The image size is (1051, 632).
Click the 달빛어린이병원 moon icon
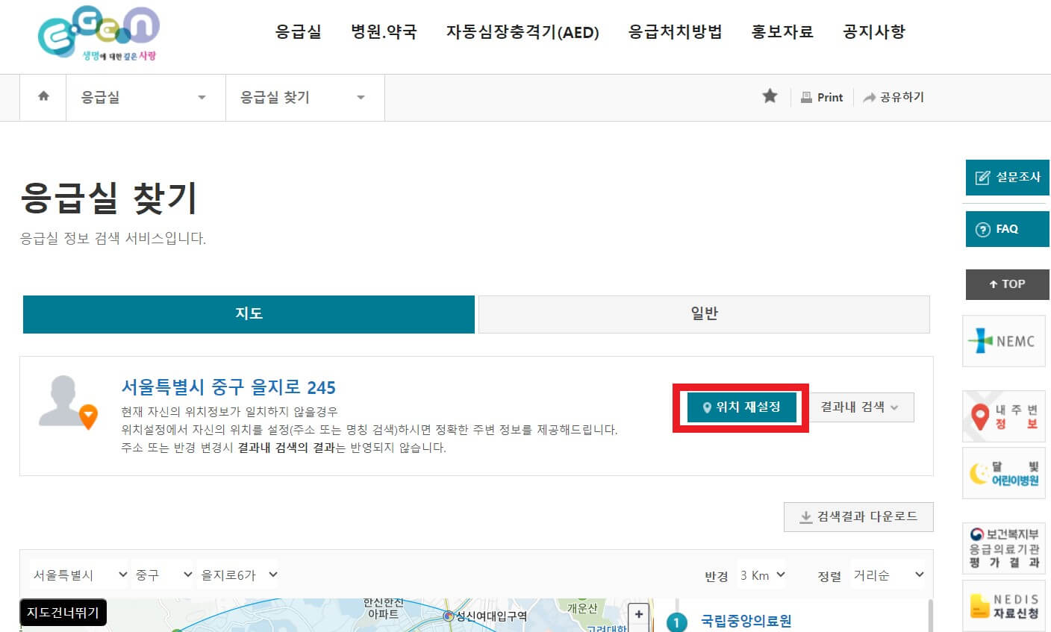pos(1004,473)
